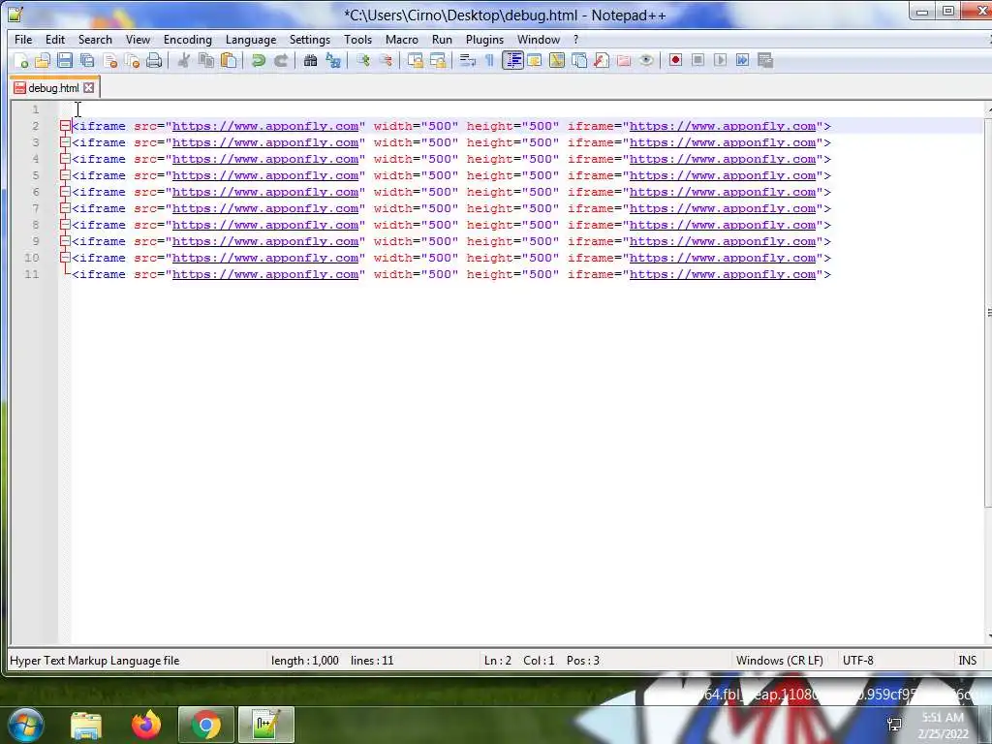Toggle the Show Indent Guide button
The width and height of the screenshot is (992, 744).
pos(512,61)
